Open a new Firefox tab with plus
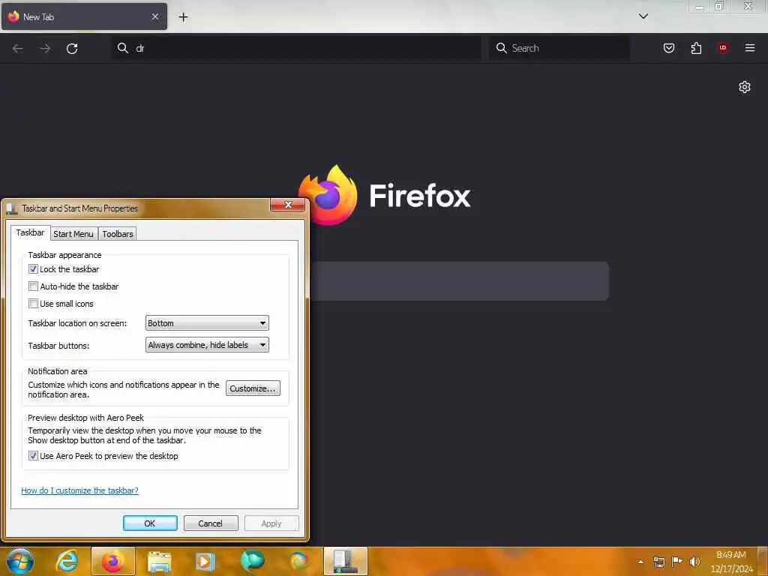The height and width of the screenshot is (576, 768). pyautogui.click(x=183, y=17)
